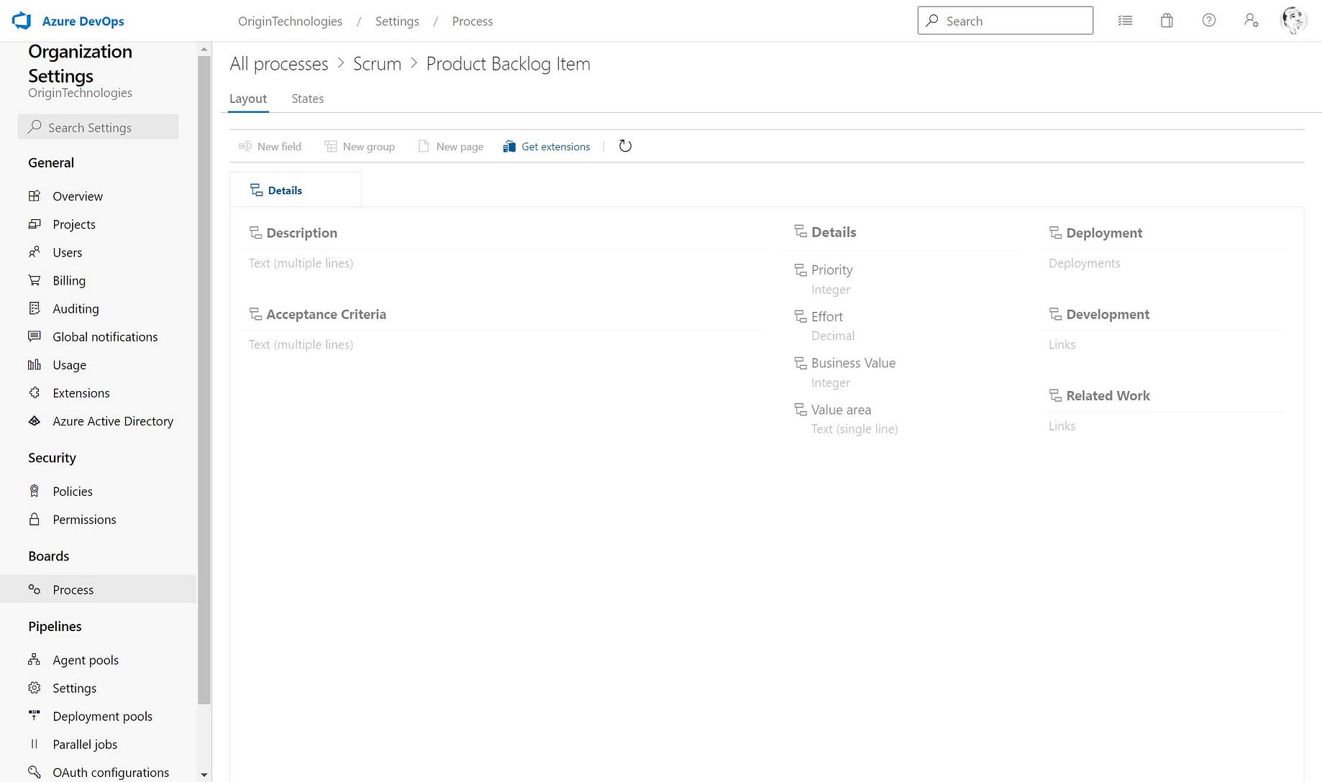Click the sidebar scrollbar down arrow

pyautogui.click(x=204, y=774)
